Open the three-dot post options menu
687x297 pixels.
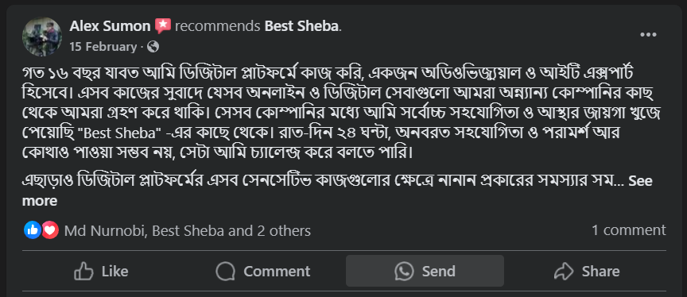coord(648,35)
